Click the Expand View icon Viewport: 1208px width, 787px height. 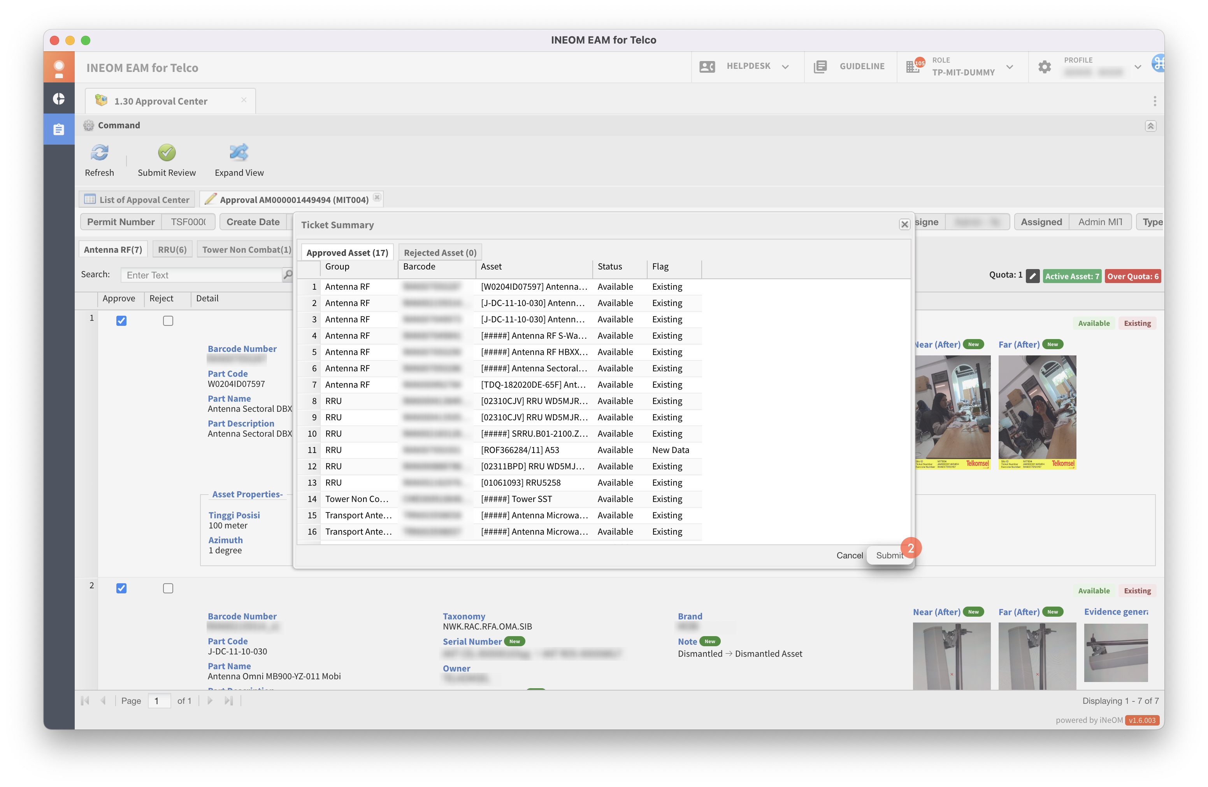(x=239, y=153)
